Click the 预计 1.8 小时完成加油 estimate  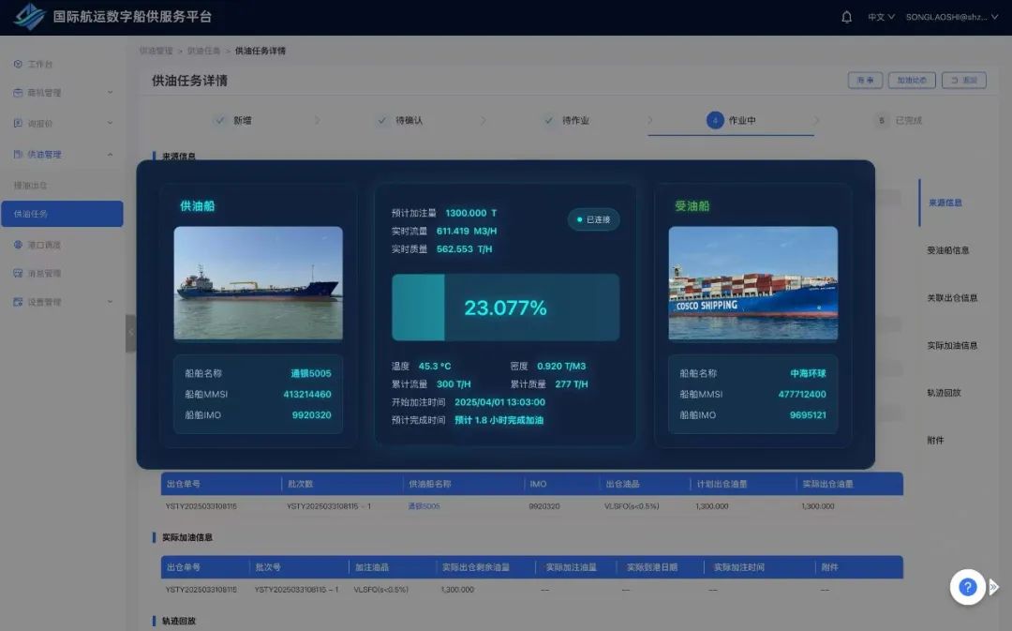click(499, 420)
